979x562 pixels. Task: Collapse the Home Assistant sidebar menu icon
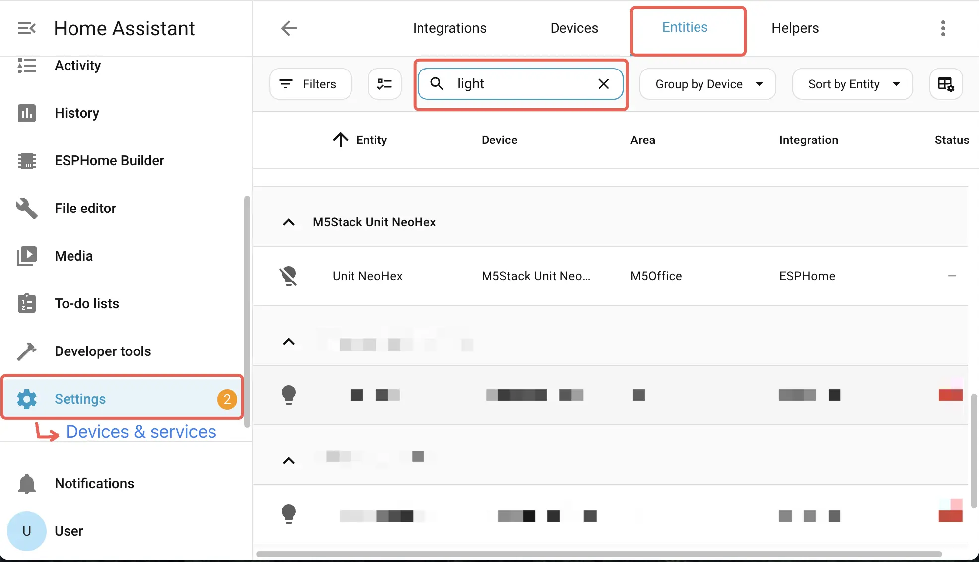26,28
